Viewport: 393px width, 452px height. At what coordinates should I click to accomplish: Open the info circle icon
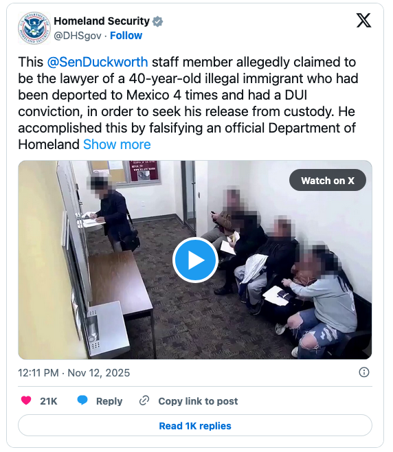coord(364,372)
